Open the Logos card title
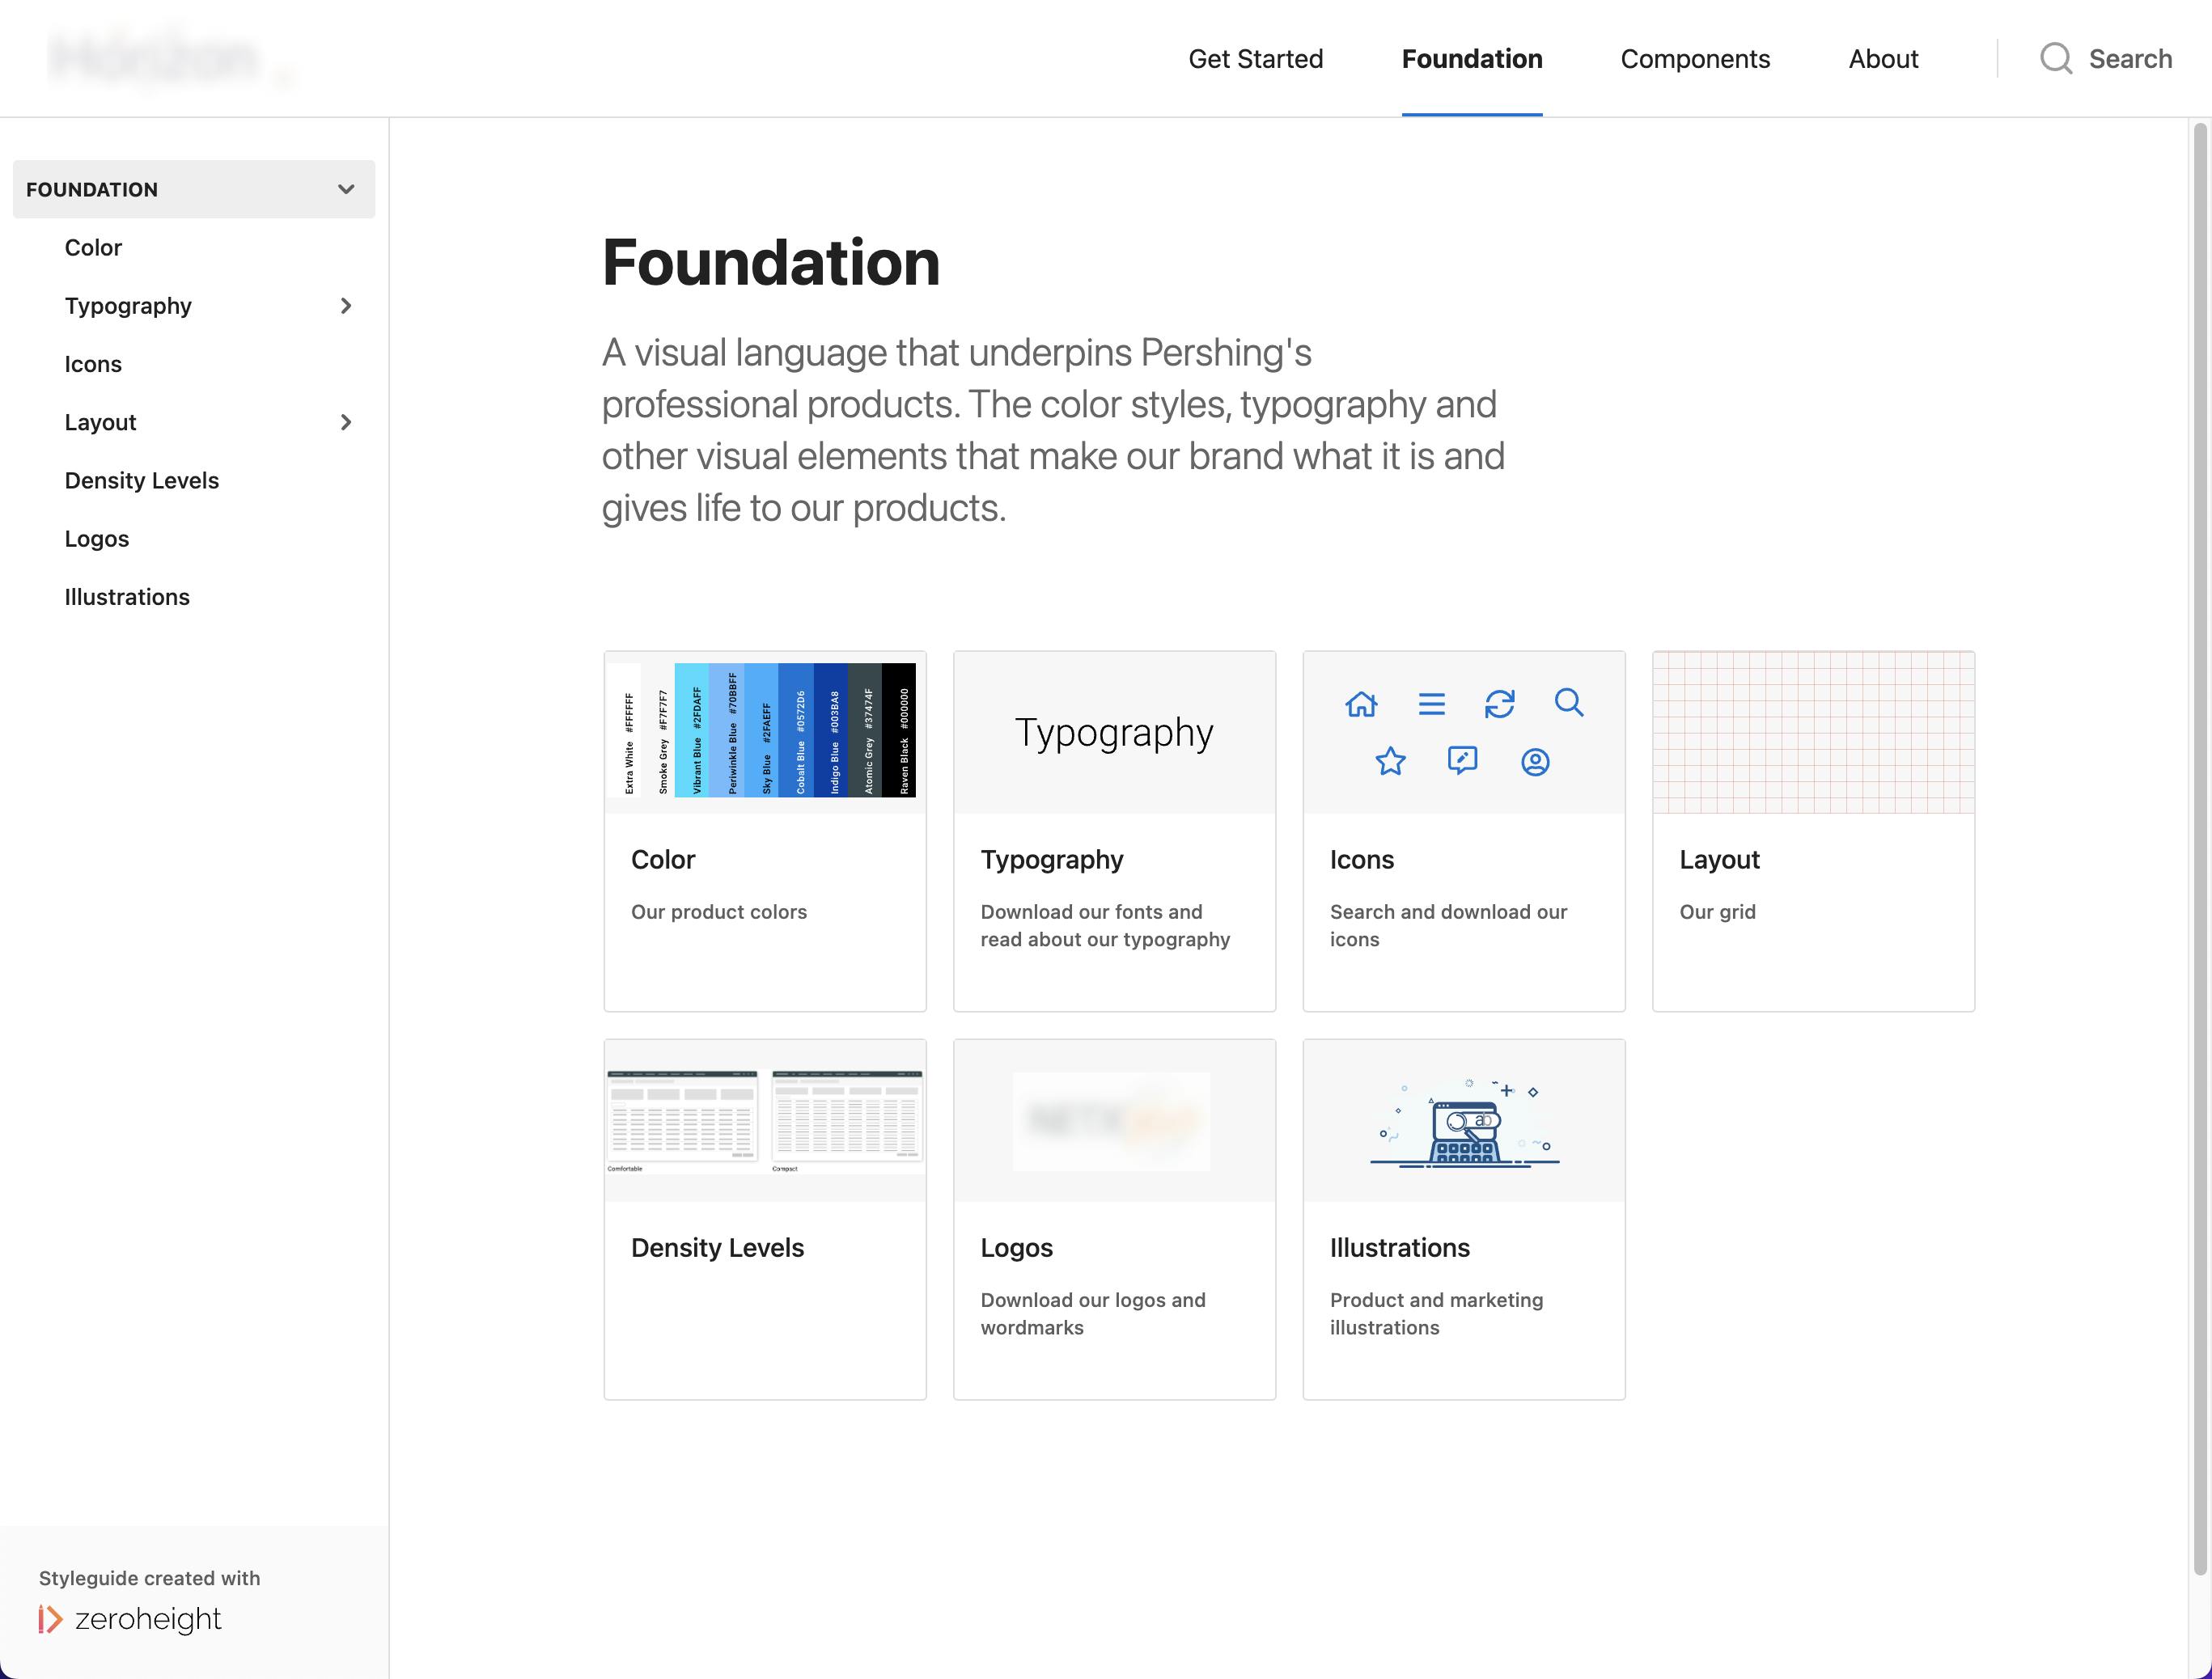This screenshot has height=1679, width=2212. (1016, 1247)
